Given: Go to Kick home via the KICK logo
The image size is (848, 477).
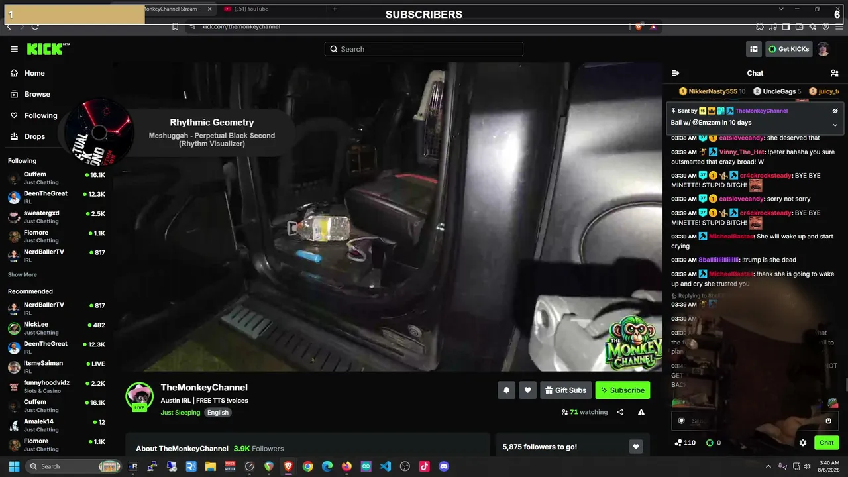Looking at the screenshot, I should pos(48,49).
